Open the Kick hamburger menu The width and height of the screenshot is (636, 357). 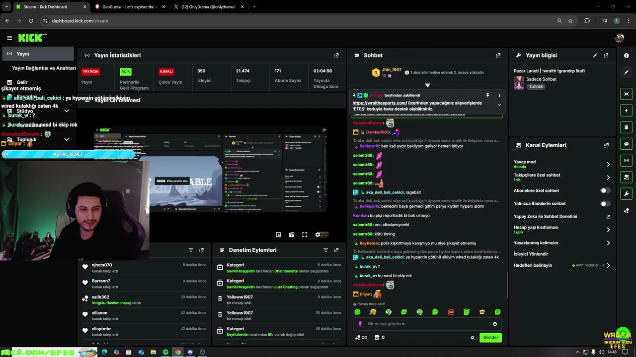pyautogui.click(x=9, y=38)
